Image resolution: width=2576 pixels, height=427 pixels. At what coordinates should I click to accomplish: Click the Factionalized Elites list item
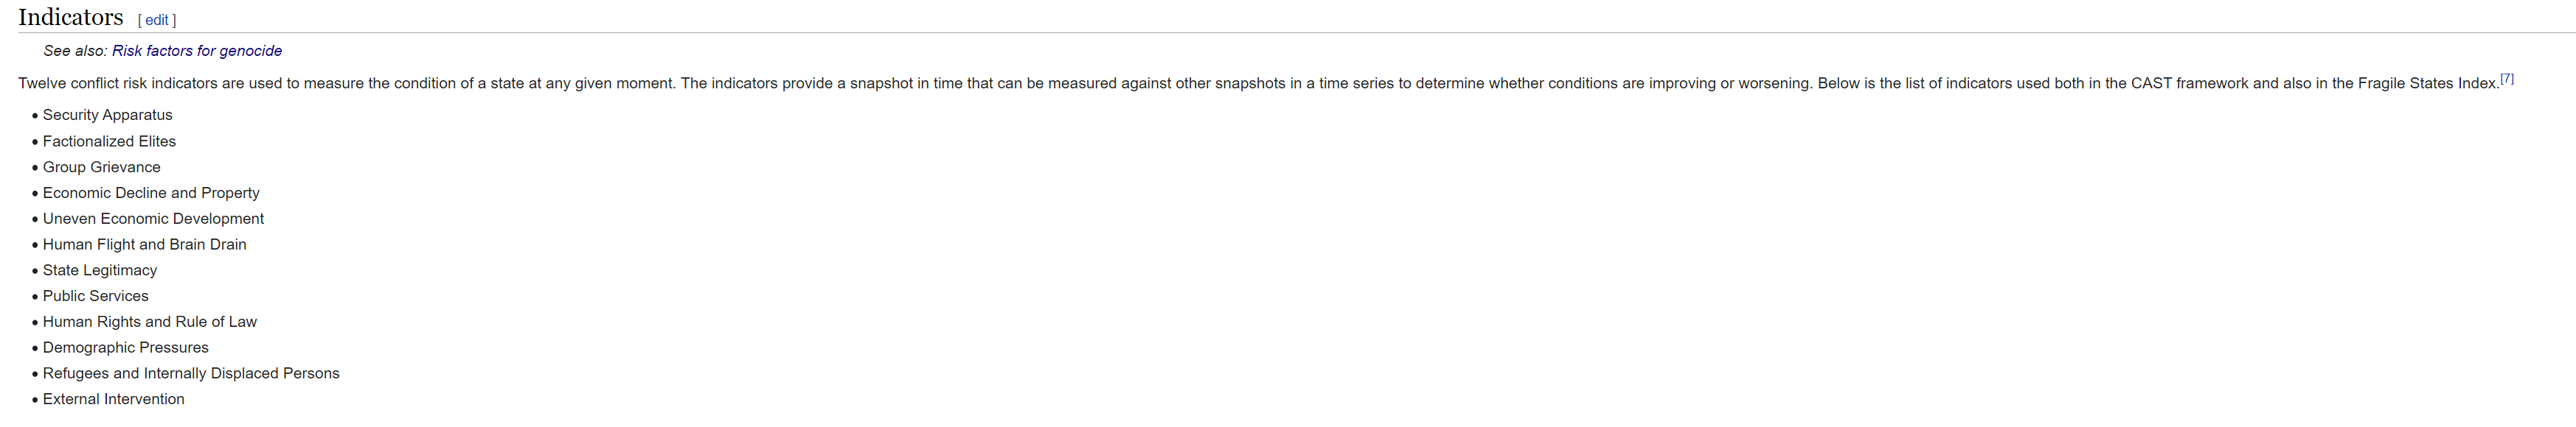[x=109, y=141]
